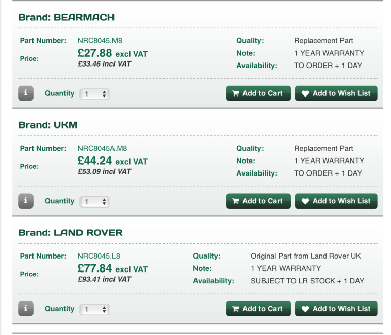Click part number NRC8045.M8
This screenshot has height=335, width=391.
tap(100, 41)
